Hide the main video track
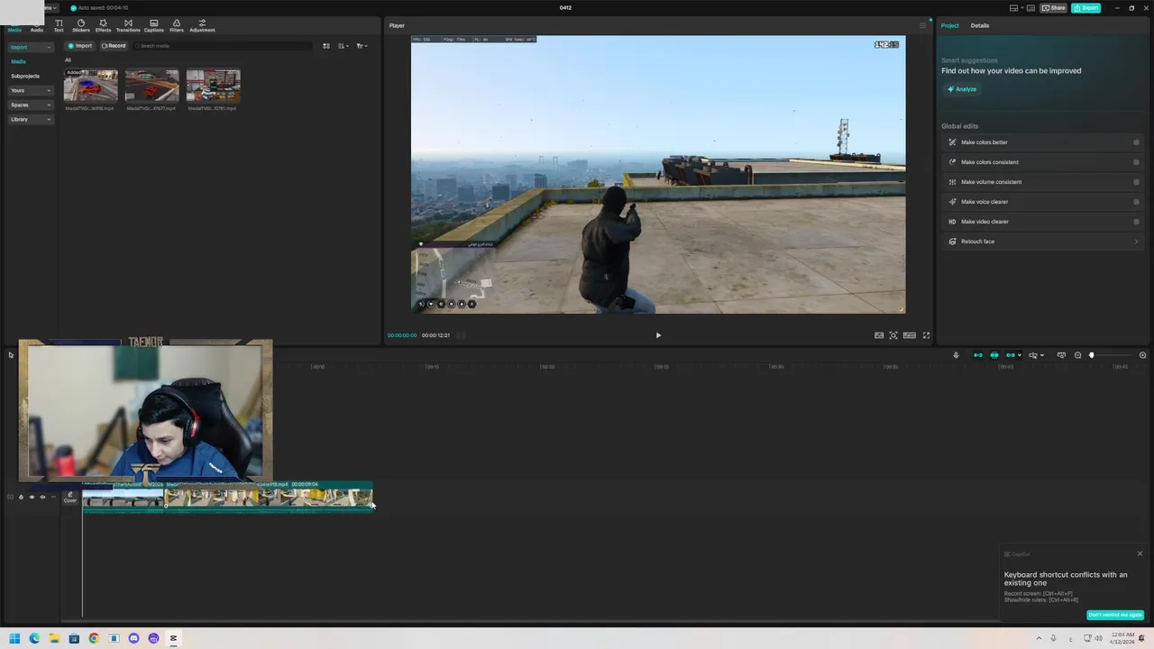Screen dimensions: 1154x649 [32, 497]
